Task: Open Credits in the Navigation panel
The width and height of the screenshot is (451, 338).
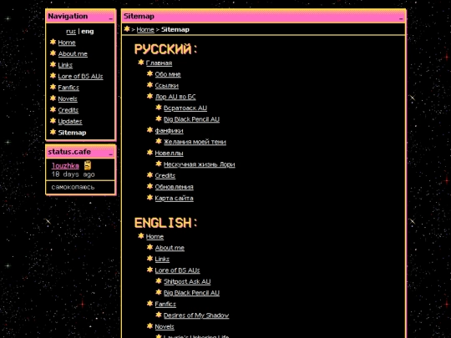Action: [x=68, y=110]
